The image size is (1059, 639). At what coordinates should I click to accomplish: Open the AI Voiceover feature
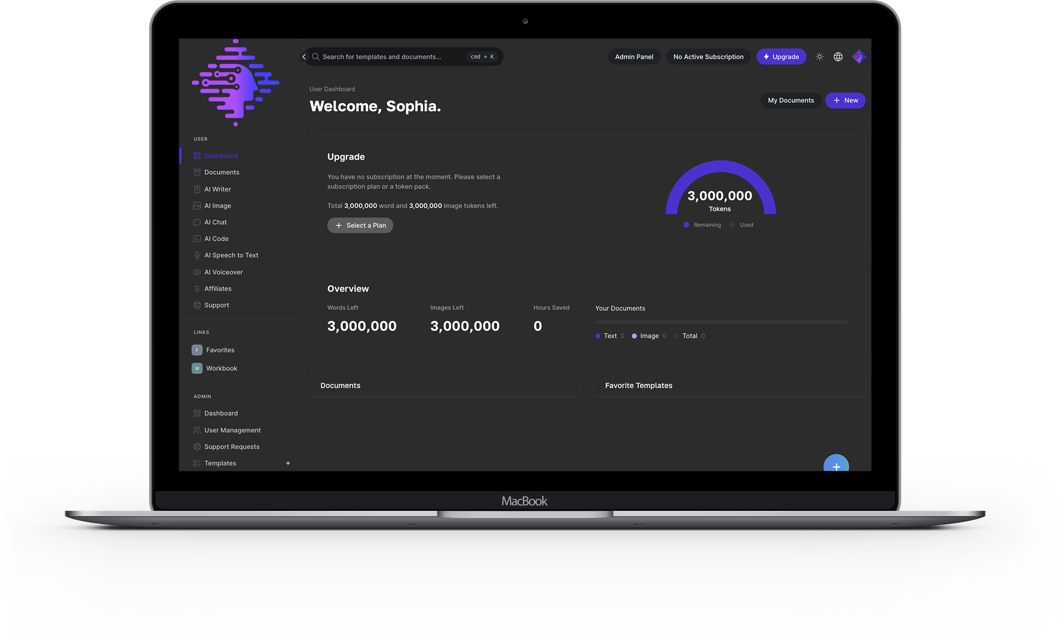223,272
